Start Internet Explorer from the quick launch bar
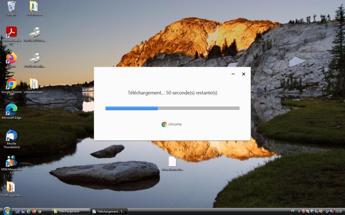Viewport: 345px width, 215px height. coord(29,211)
